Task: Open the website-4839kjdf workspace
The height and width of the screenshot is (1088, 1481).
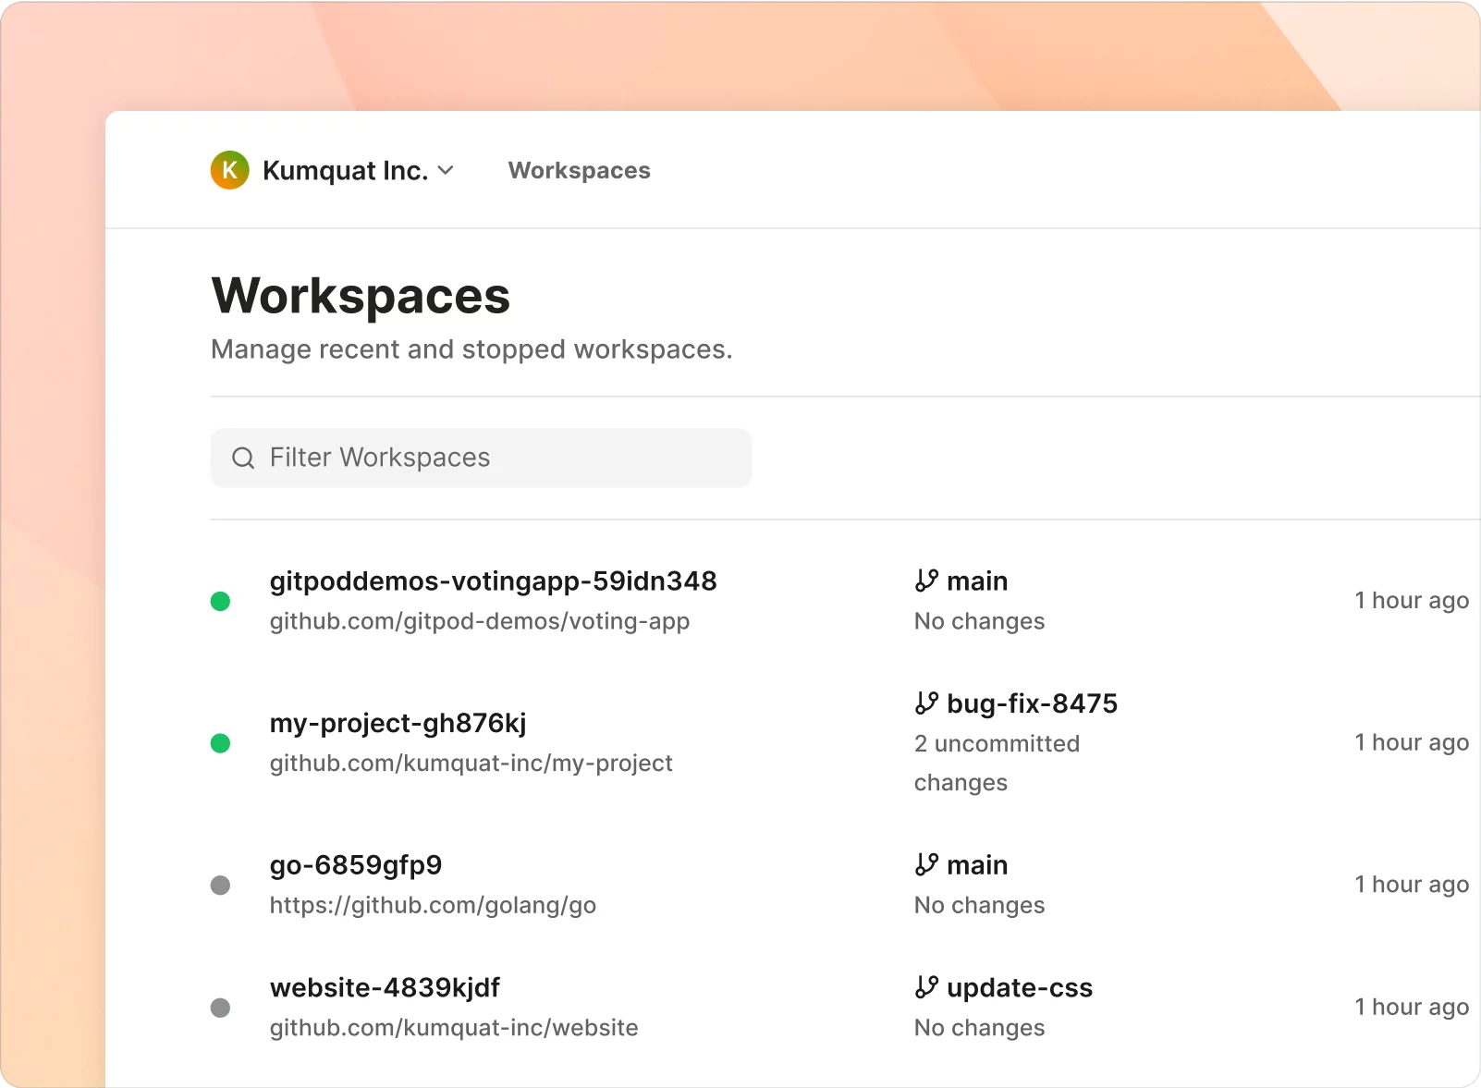Action: pos(385,988)
